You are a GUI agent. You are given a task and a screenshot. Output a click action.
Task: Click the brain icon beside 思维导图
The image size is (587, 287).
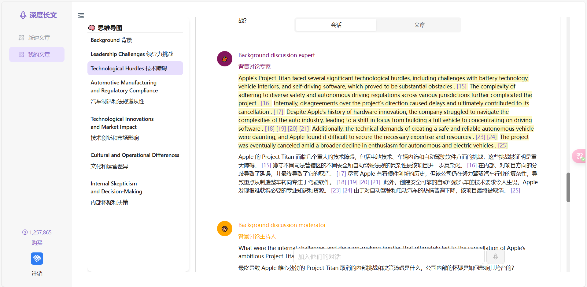tap(92, 28)
